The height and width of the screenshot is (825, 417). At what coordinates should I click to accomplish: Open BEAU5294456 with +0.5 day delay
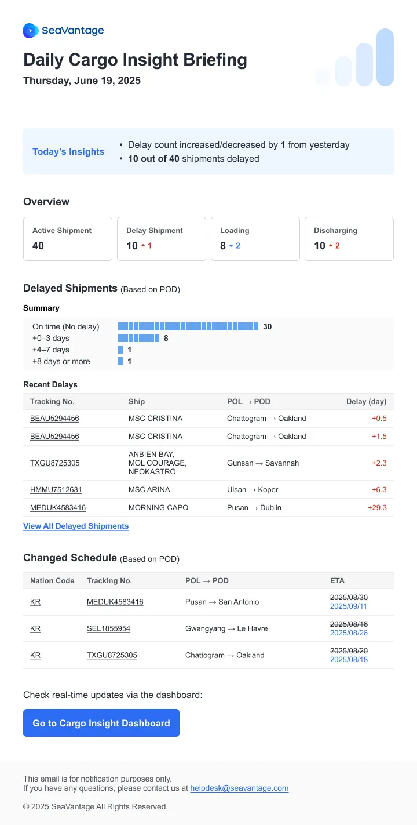click(54, 419)
